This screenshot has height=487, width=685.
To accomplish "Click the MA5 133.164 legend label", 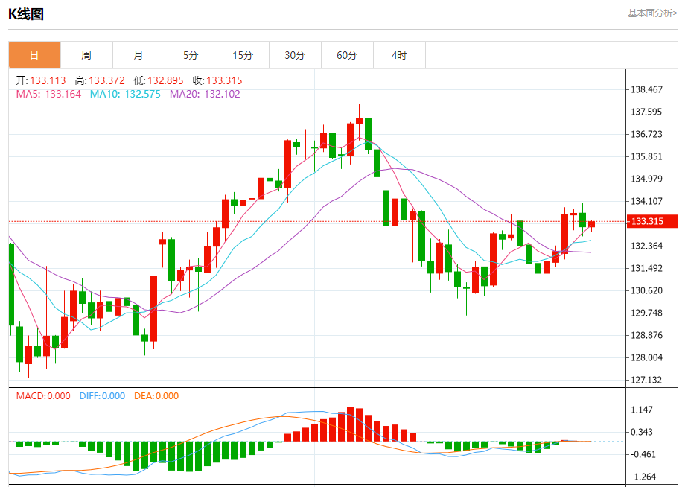I will (x=48, y=94).
